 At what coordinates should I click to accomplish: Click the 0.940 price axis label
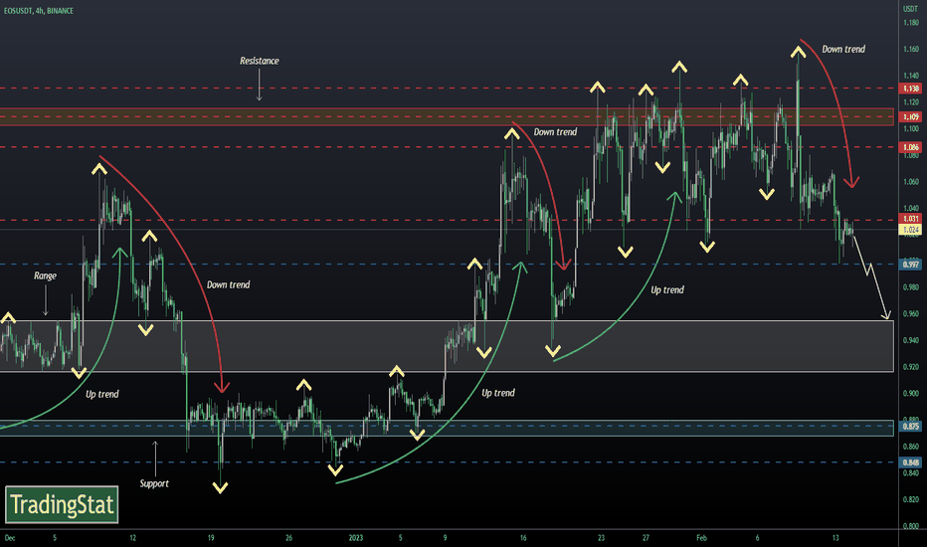911,340
